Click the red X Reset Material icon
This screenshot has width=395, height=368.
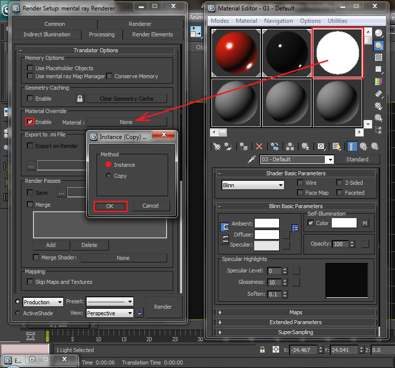[259, 146]
